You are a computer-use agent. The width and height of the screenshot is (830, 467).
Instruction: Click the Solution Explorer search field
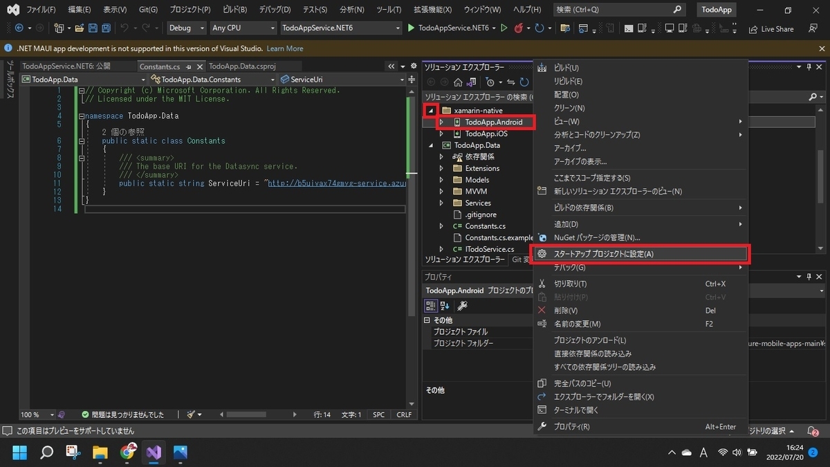[x=478, y=97]
